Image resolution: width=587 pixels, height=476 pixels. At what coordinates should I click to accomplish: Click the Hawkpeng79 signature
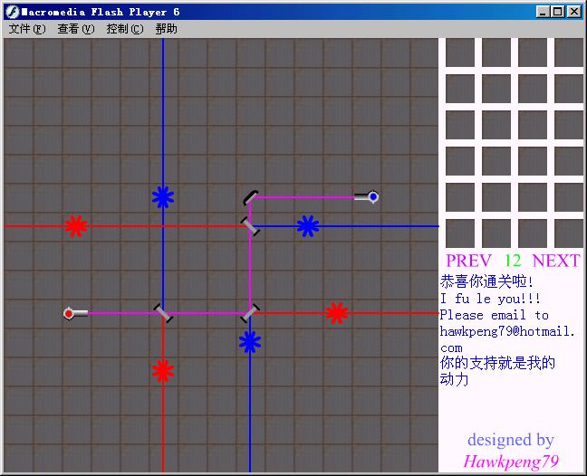tap(511, 461)
